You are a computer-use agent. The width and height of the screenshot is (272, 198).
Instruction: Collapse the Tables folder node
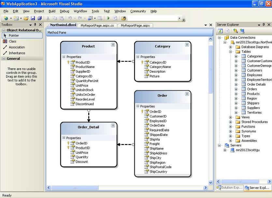click(230, 52)
